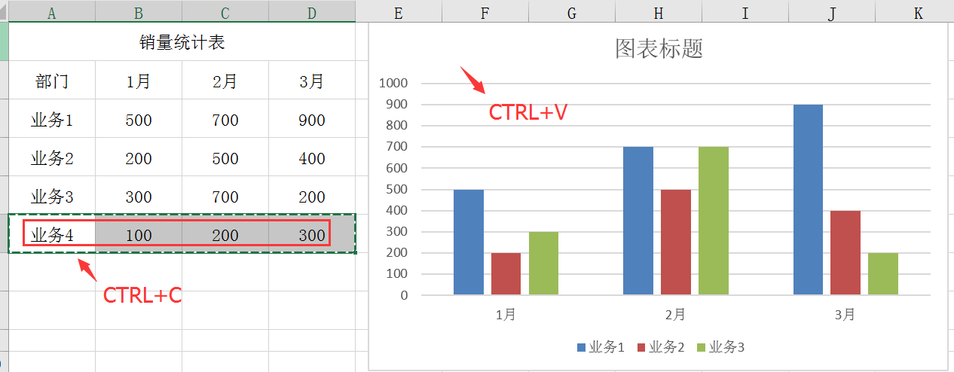Select the blue 业务1 bar for 2月
This screenshot has height=372, width=954.
[638, 221]
